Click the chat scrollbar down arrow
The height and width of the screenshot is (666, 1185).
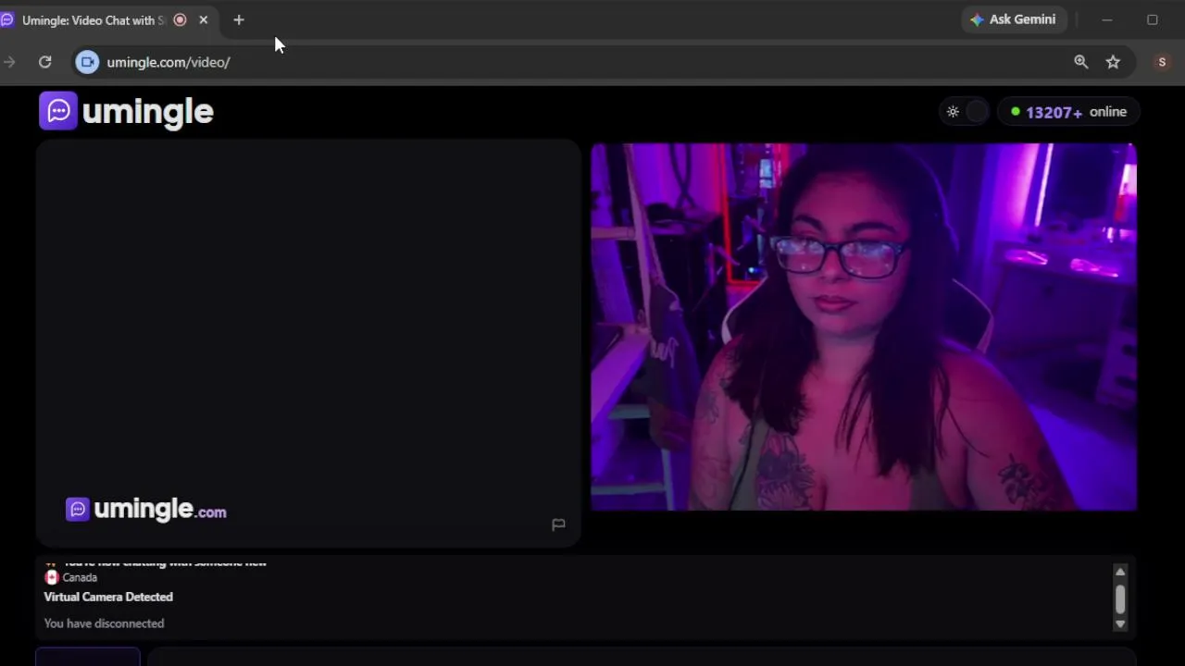(1120, 624)
